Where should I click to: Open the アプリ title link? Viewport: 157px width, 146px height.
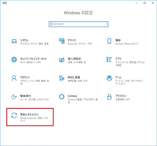[118, 59]
